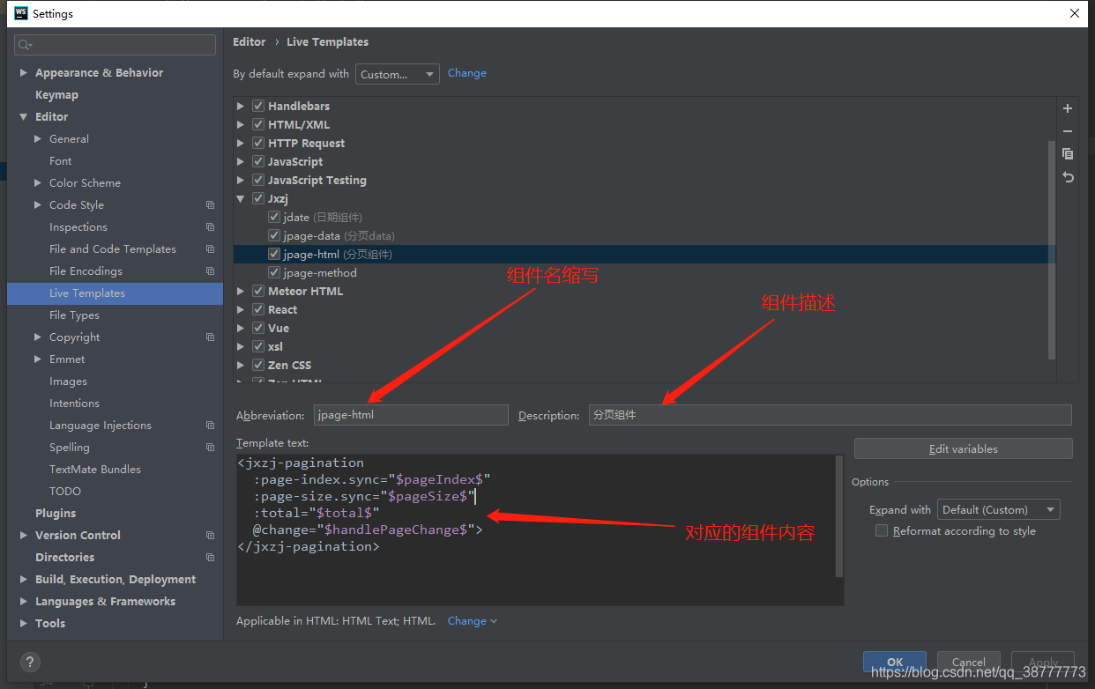The image size is (1095, 689).
Task: Open help with the question mark icon
Action: (x=30, y=663)
